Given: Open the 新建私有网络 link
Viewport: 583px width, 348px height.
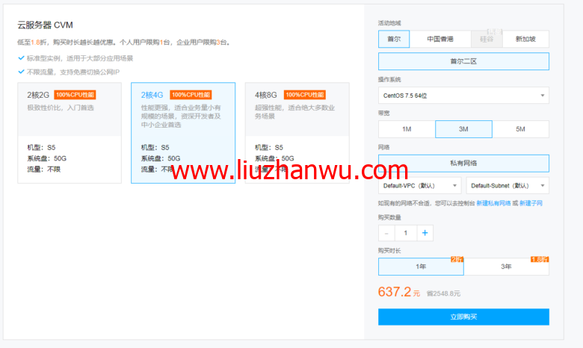Looking at the screenshot, I should 493,203.
